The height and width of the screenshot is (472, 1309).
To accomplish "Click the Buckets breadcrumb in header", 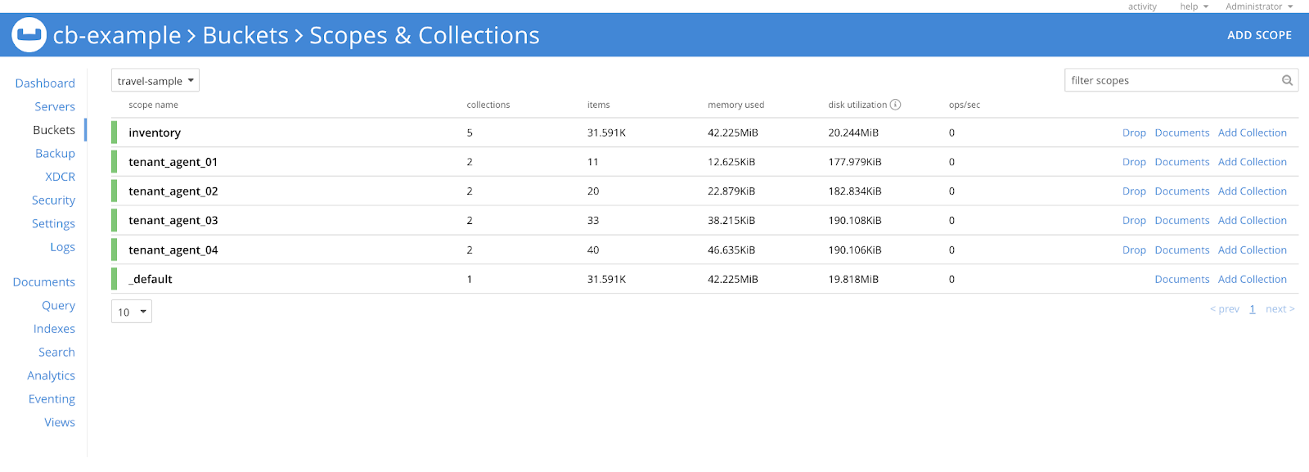I will pyautogui.click(x=245, y=35).
